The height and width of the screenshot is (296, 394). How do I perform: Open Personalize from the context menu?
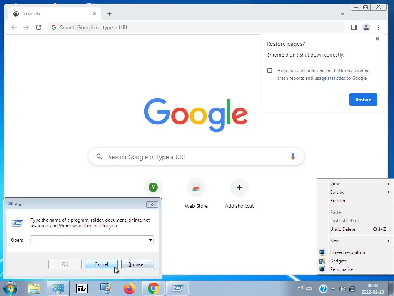click(355, 269)
